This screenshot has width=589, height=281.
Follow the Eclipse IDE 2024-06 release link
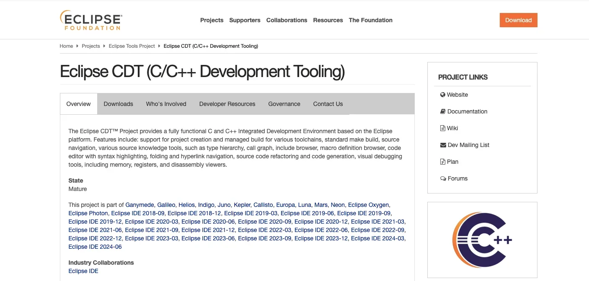[95, 247]
